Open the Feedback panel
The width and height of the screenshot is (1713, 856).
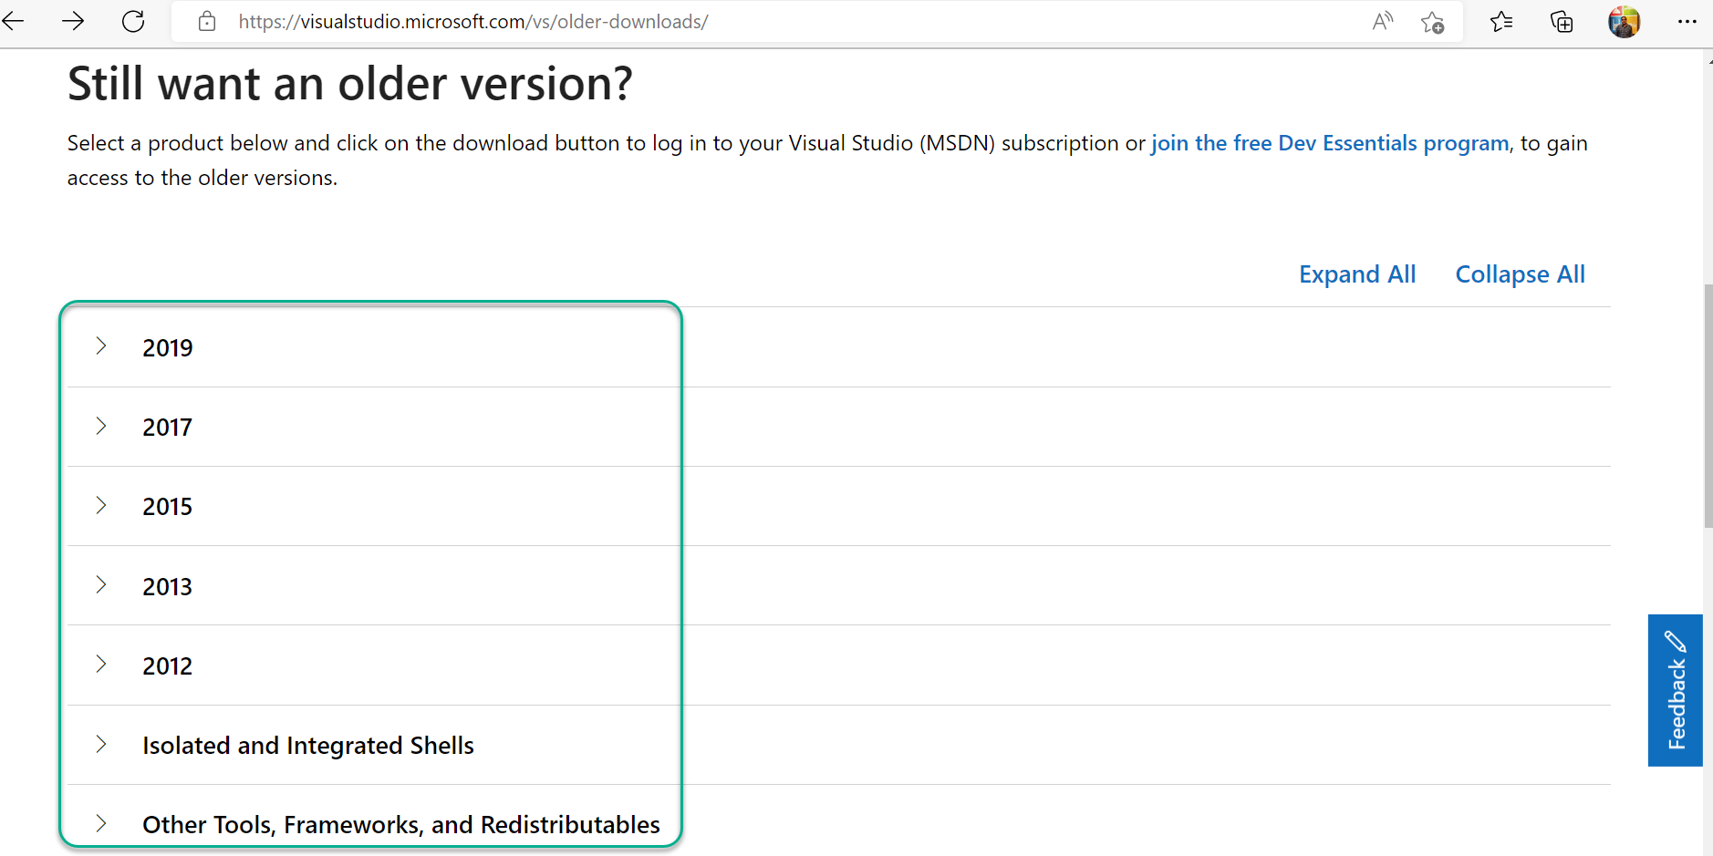[x=1675, y=690]
